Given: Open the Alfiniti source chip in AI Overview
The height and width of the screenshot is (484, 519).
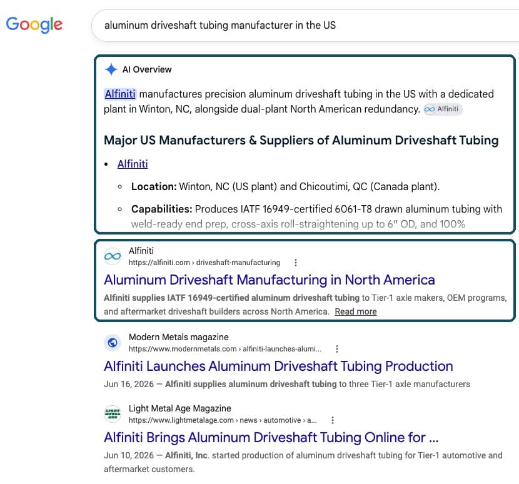Looking at the screenshot, I should (x=443, y=109).
